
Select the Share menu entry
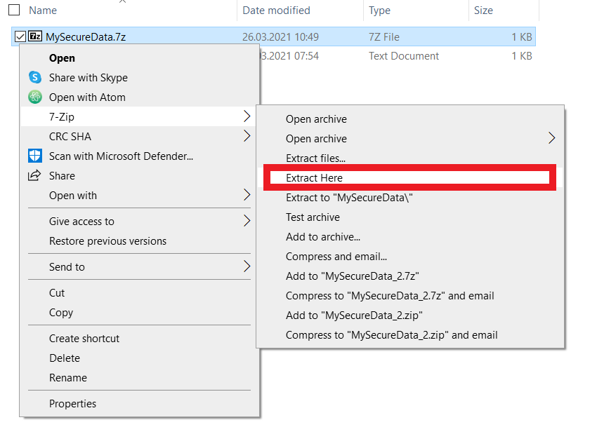tap(139, 175)
